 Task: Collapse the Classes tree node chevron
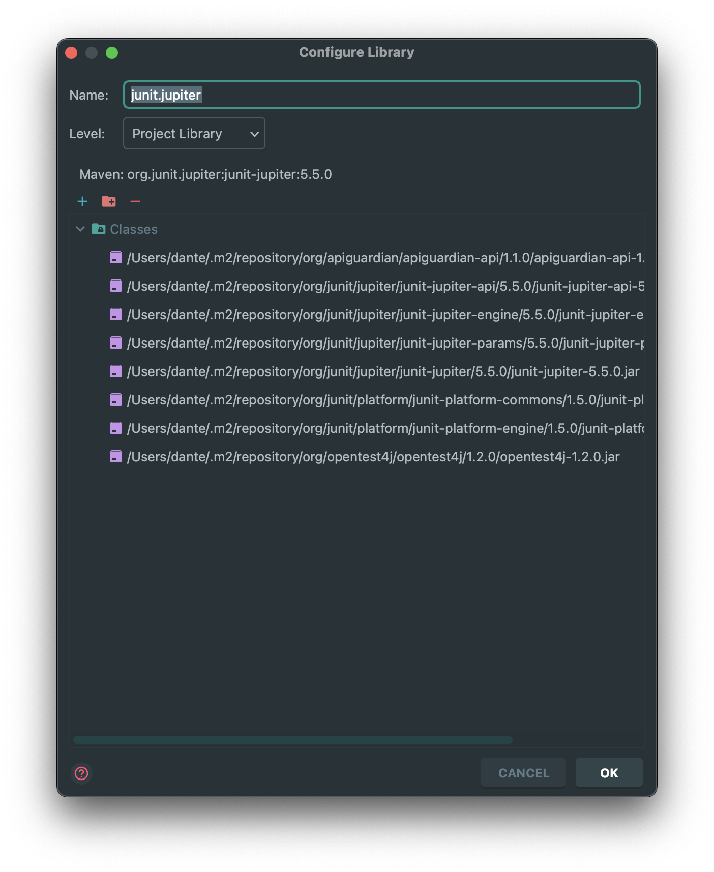pos(80,229)
